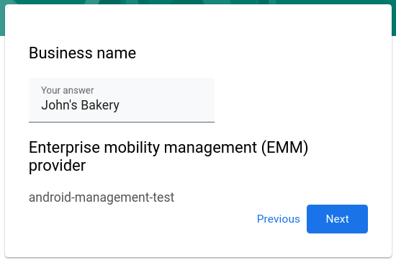Focus the Business name answer field
Image resolution: width=396 pixels, height=263 pixels.
click(x=122, y=100)
